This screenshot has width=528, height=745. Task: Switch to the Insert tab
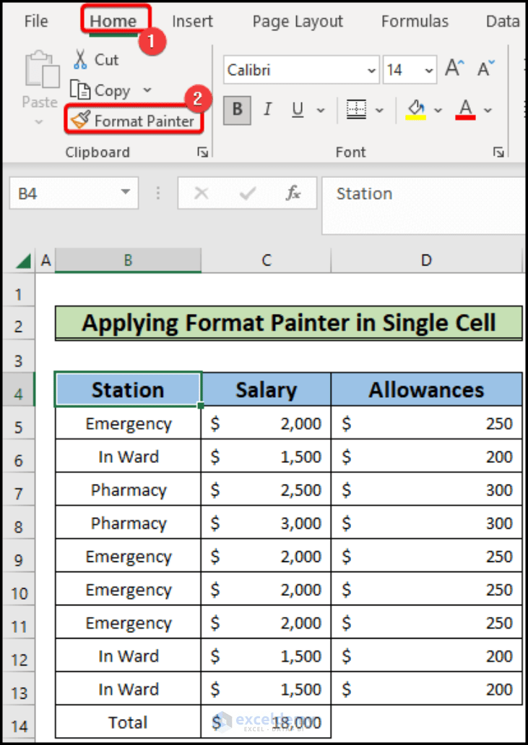(192, 22)
